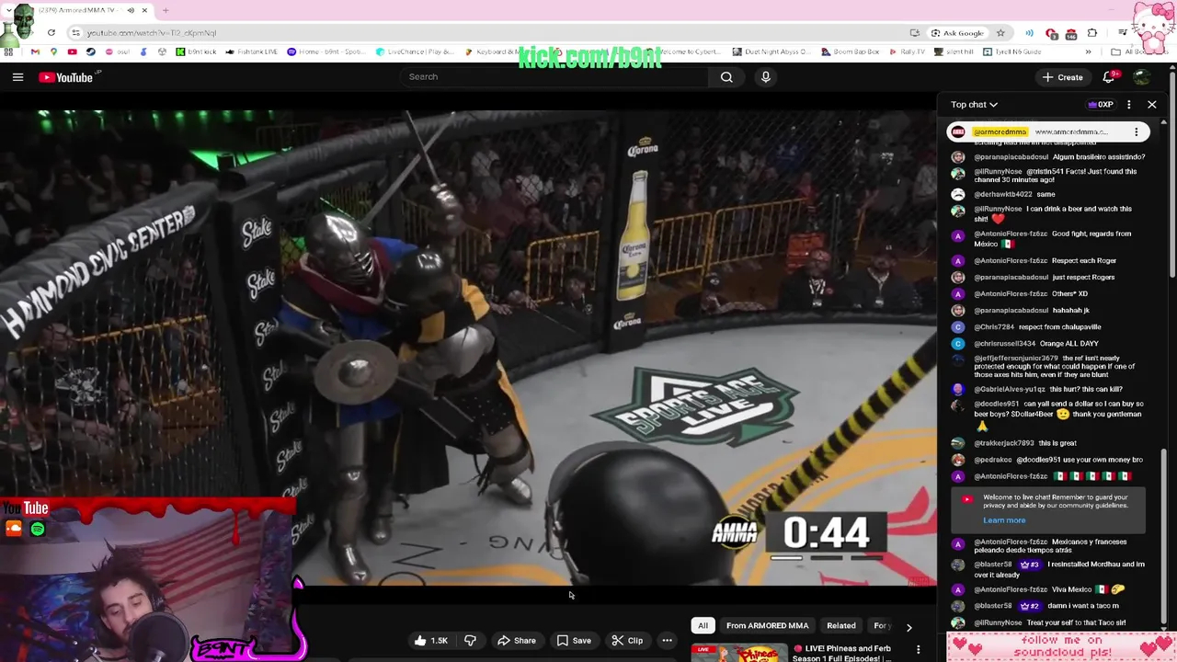Open the LiveChance bookmark

click(x=417, y=51)
